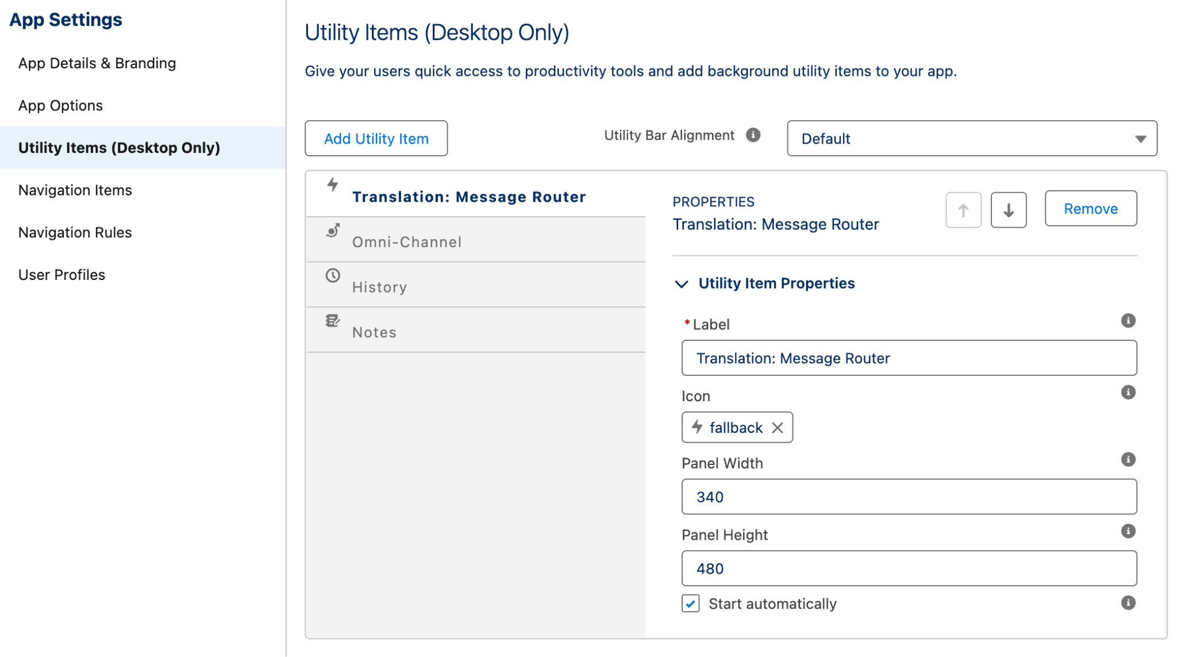Screen dimensions: 1177x657
Task: Click the Add Utility Item button
Action: [376, 139]
